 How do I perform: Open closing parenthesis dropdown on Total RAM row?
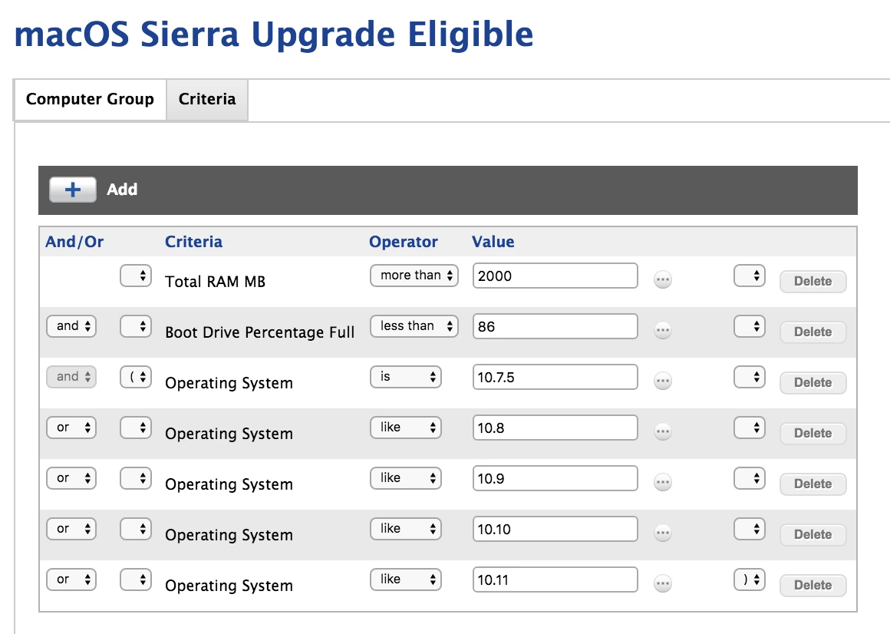(x=750, y=276)
